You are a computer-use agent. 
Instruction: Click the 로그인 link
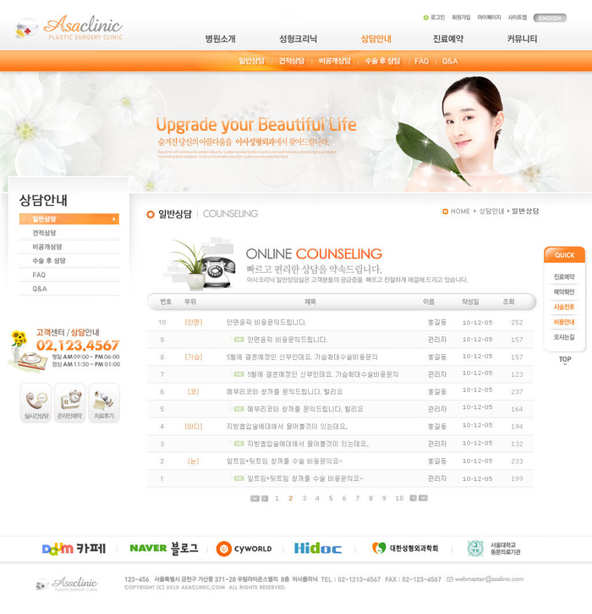(x=436, y=17)
